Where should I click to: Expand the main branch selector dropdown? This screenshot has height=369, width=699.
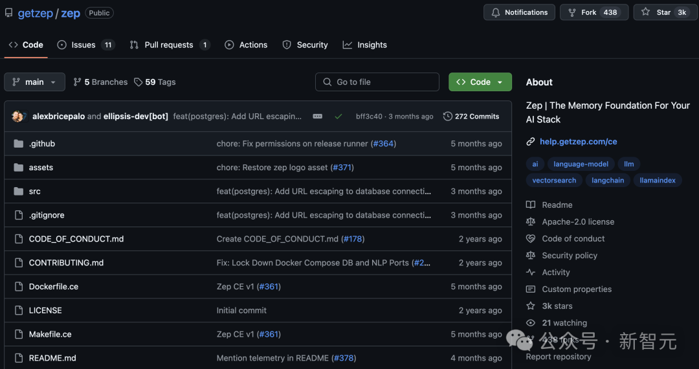point(34,82)
